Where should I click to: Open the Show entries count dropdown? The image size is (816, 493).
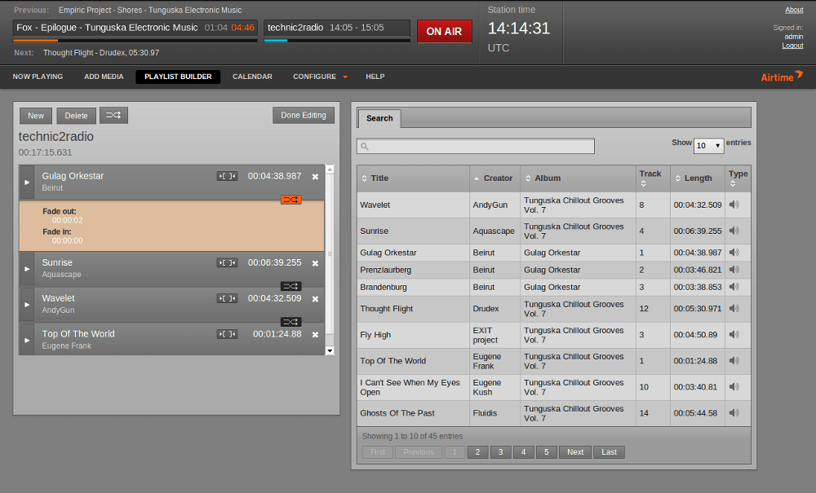pyautogui.click(x=708, y=146)
